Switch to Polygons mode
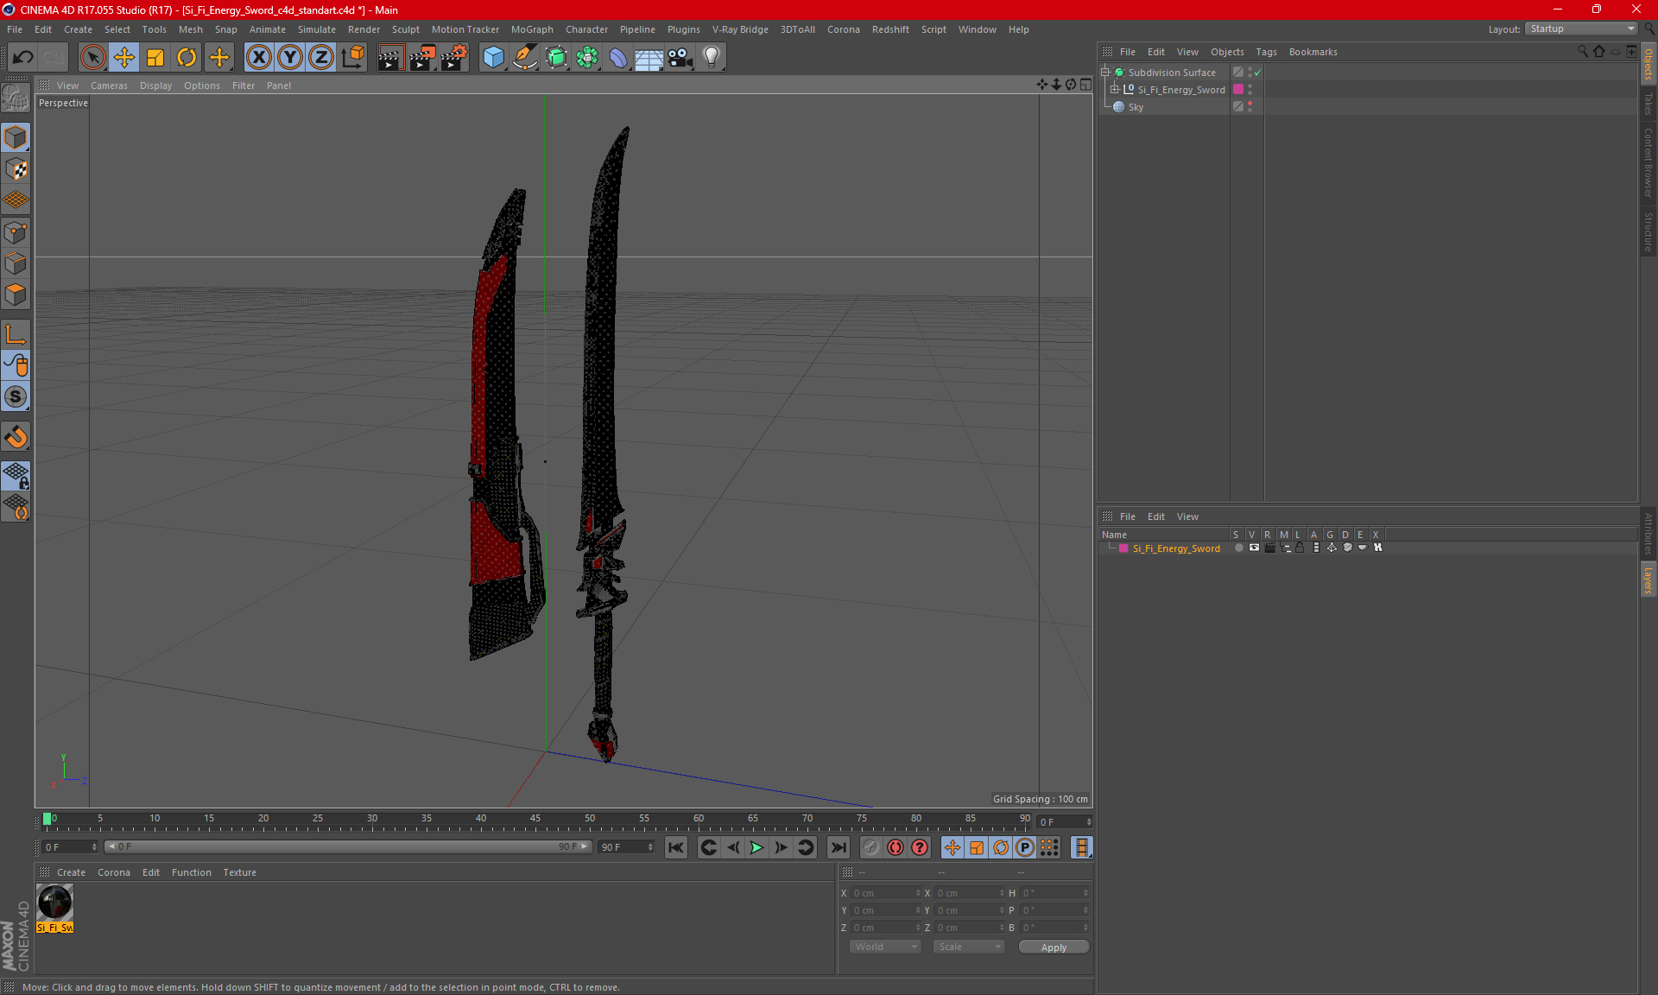Viewport: 1658px width, 995px height. click(x=16, y=295)
